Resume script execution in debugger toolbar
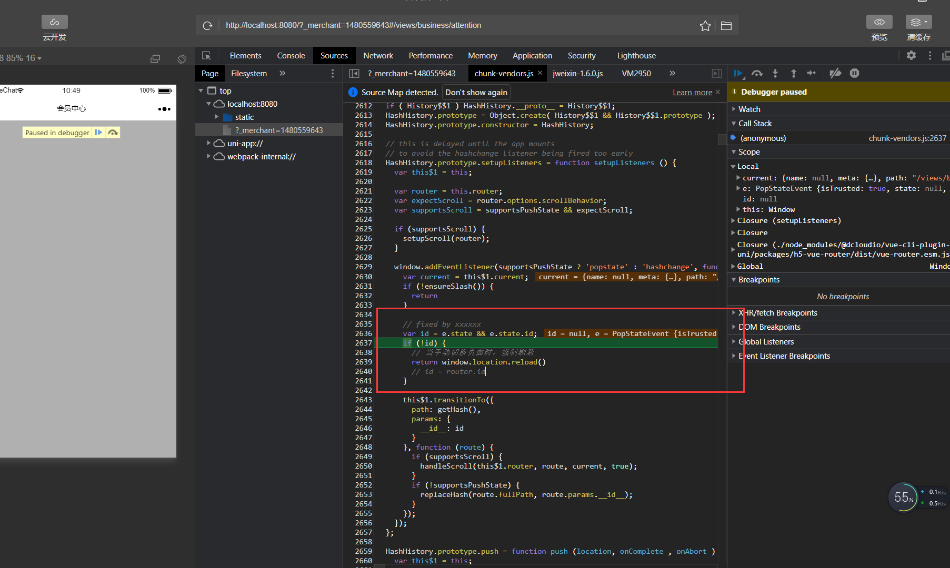Screen dimensions: 950x568 click(x=738, y=74)
